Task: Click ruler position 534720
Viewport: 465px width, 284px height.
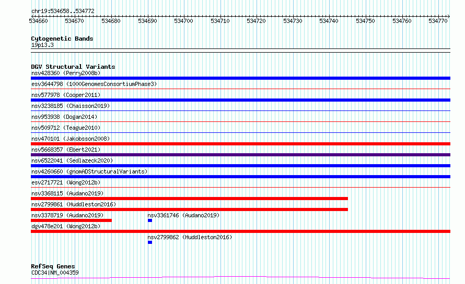Action: point(256,21)
